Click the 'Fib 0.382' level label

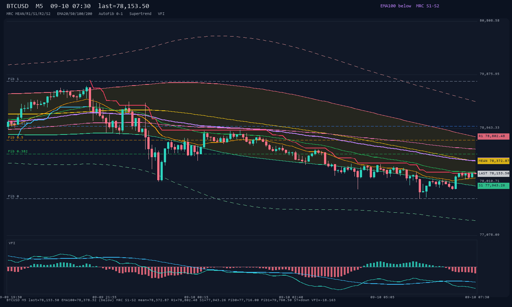pos(18,151)
